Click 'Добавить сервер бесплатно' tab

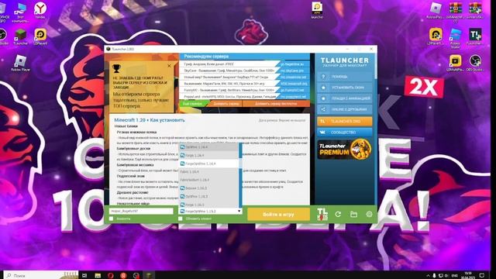[276, 104]
